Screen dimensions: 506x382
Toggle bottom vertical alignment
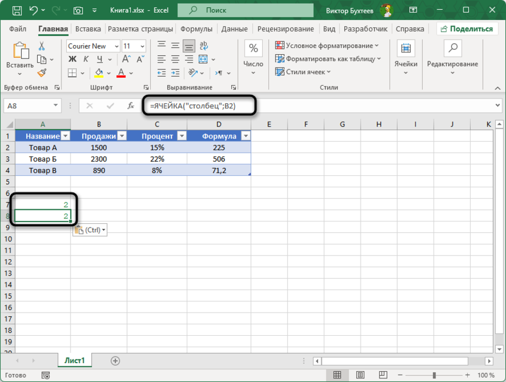tap(189, 46)
